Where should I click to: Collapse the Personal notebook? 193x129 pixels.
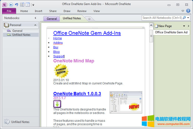click(35, 25)
